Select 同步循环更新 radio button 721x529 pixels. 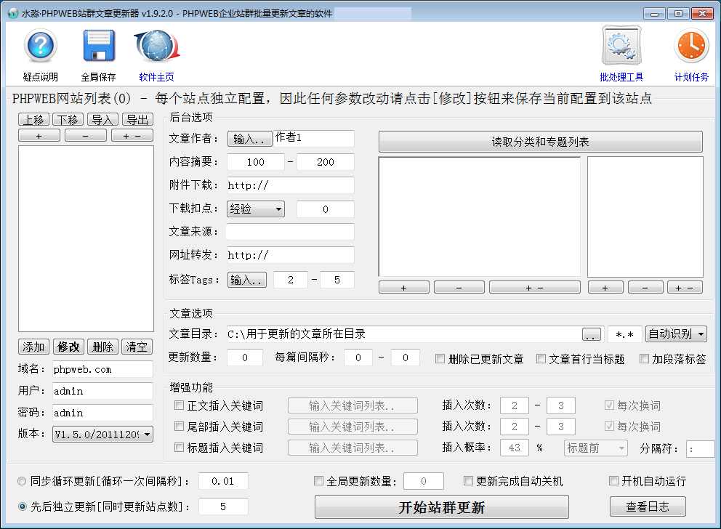tap(22, 481)
